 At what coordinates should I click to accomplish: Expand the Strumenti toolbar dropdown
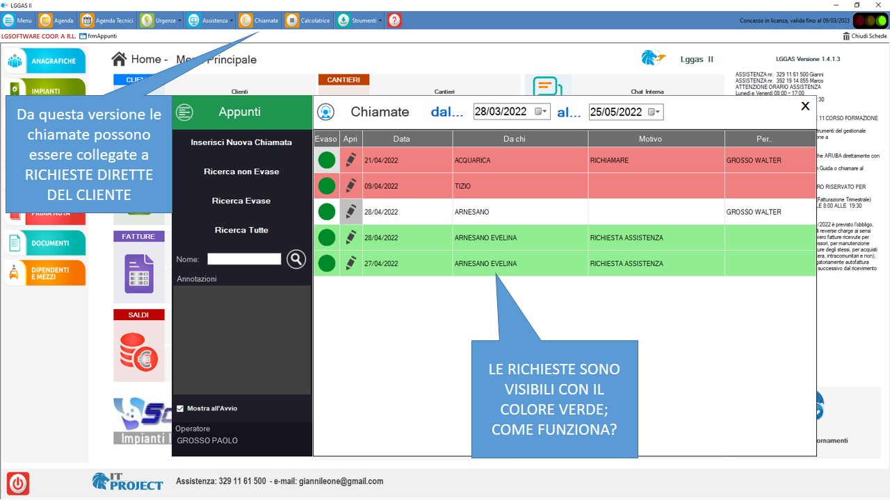tap(380, 21)
